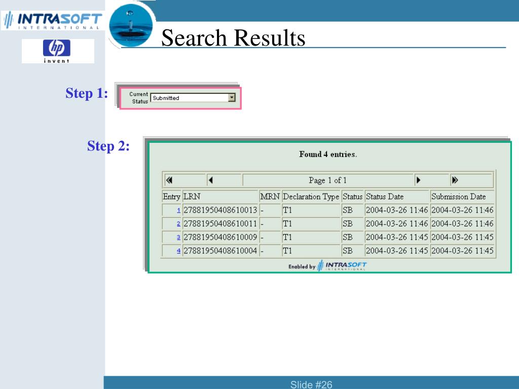
Task: Select LRN 27881950408610004
Action: tap(220, 251)
